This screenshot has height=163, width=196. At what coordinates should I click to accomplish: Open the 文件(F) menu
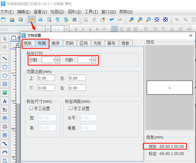7,12
